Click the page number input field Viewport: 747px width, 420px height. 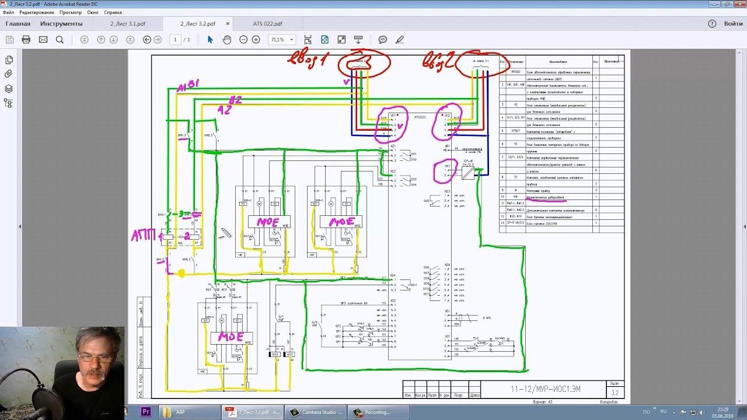coord(175,40)
